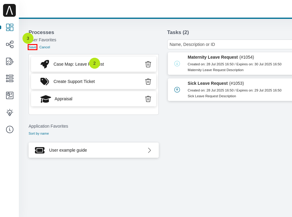Open the Information sidebar icon
292x217 pixels.
coord(9,129)
